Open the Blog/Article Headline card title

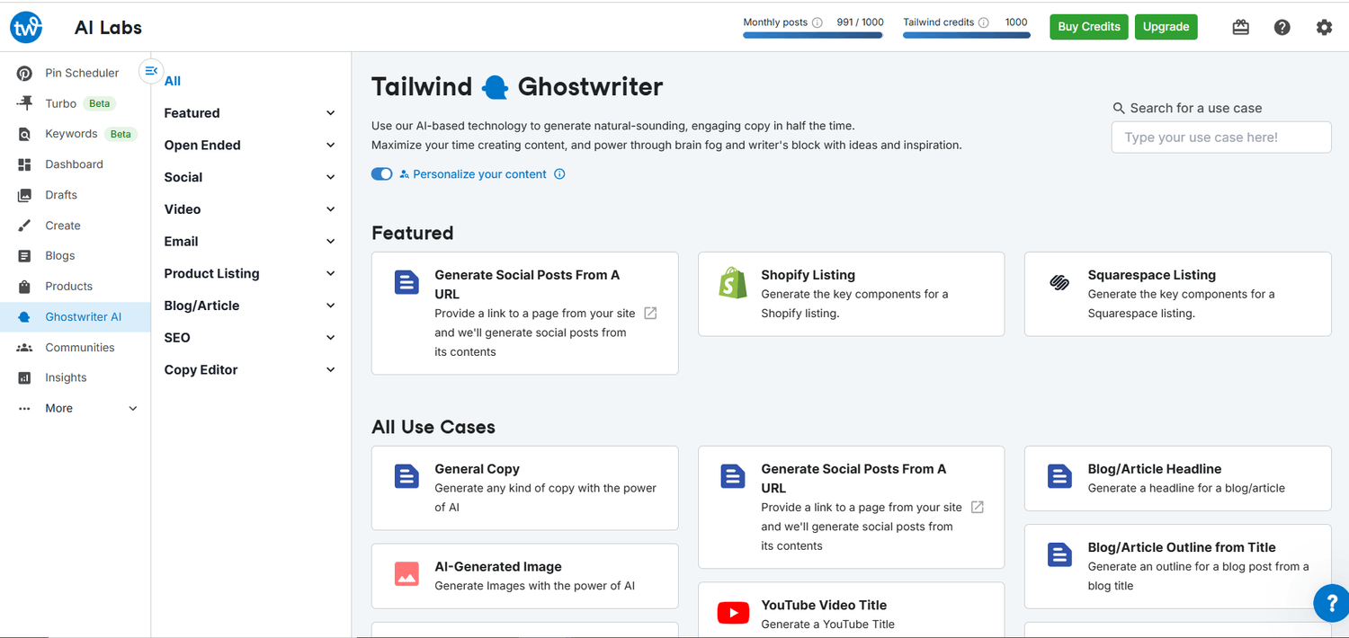1155,469
